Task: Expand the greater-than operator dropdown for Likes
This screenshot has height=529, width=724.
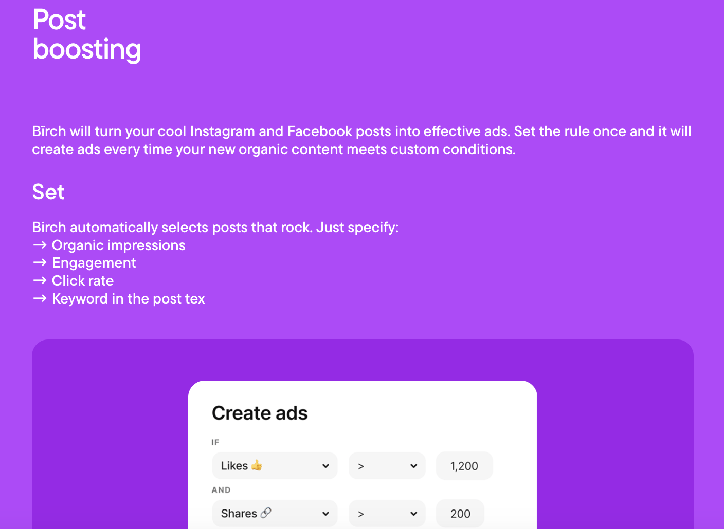Action: pyautogui.click(x=387, y=466)
